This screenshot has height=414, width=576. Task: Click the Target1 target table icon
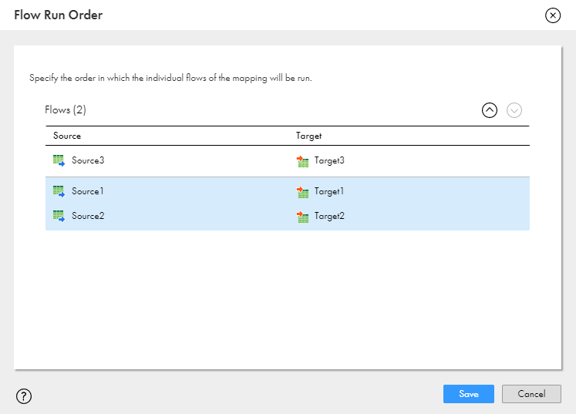pyautogui.click(x=302, y=192)
